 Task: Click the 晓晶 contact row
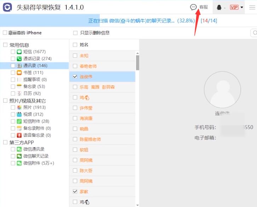coord(102,129)
